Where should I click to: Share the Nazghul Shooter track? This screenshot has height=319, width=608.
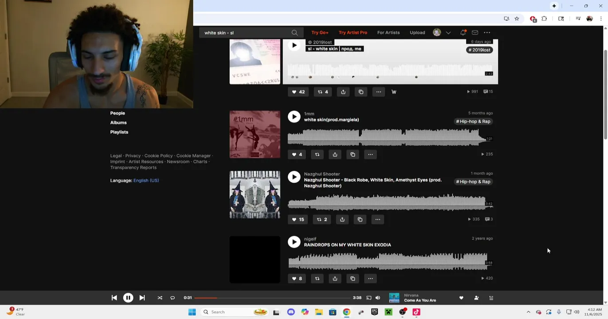point(342,219)
